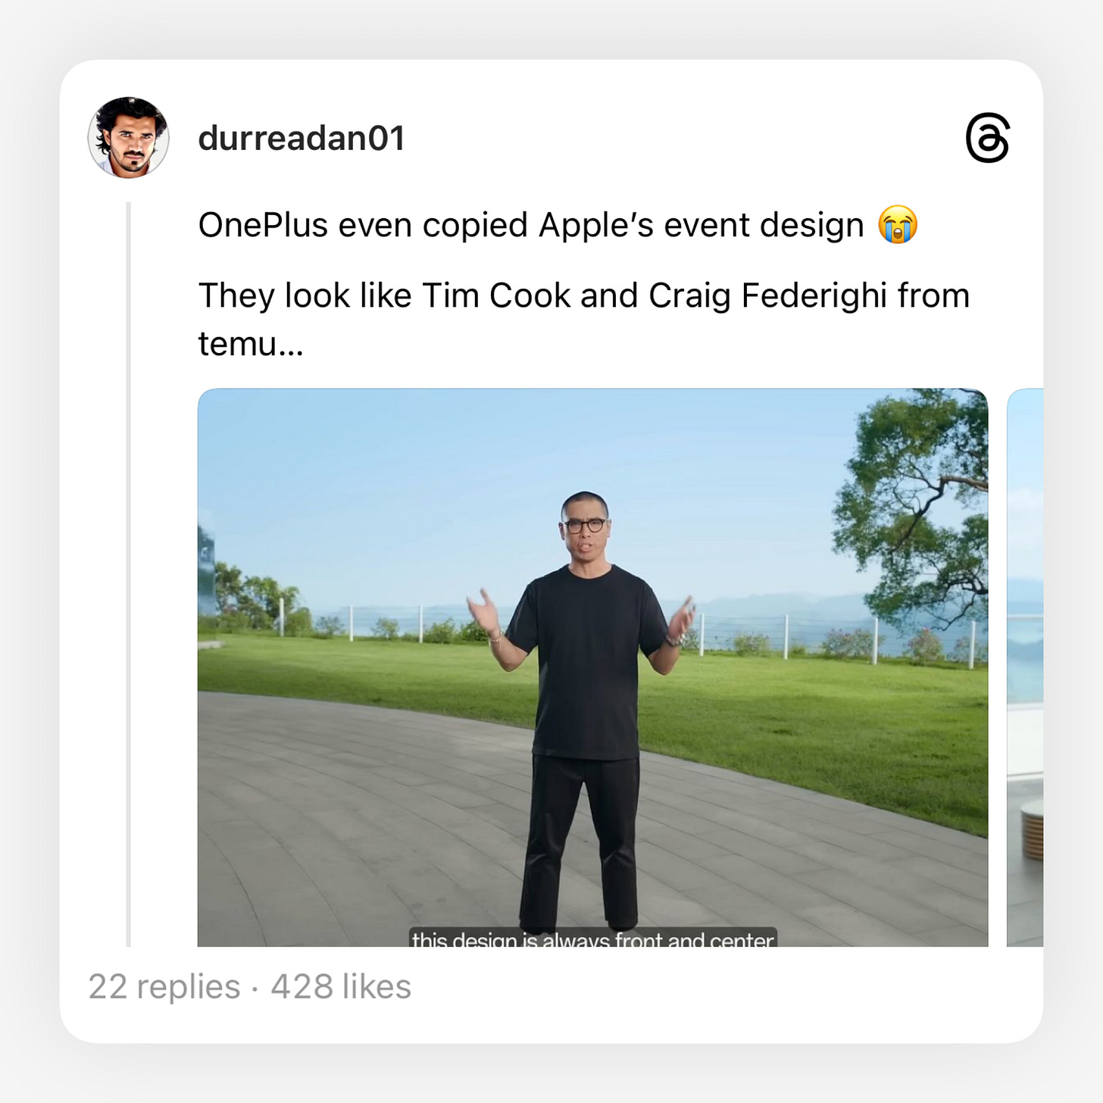
Task: Click the "They look like Tim Cook" line
Action: [584, 295]
